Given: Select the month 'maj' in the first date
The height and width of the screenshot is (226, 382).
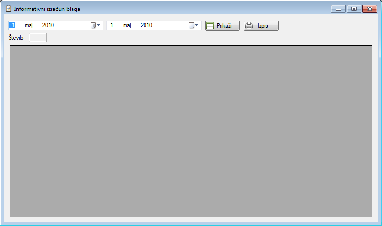Looking at the screenshot, I should 29,25.
